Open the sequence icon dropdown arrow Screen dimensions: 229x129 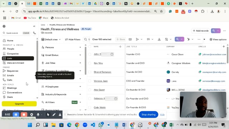pos(141,39)
